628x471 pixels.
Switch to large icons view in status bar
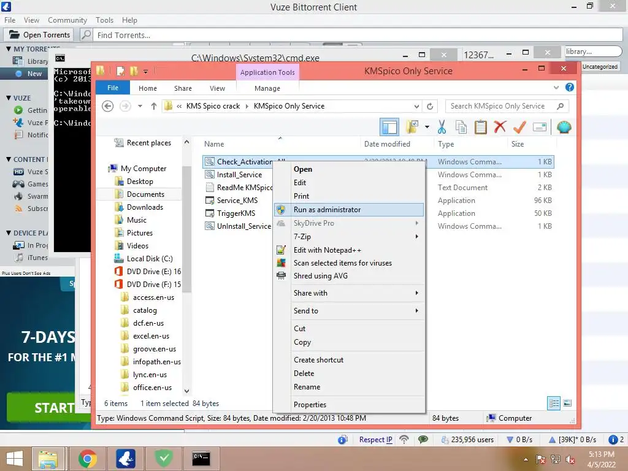pyautogui.click(x=567, y=404)
